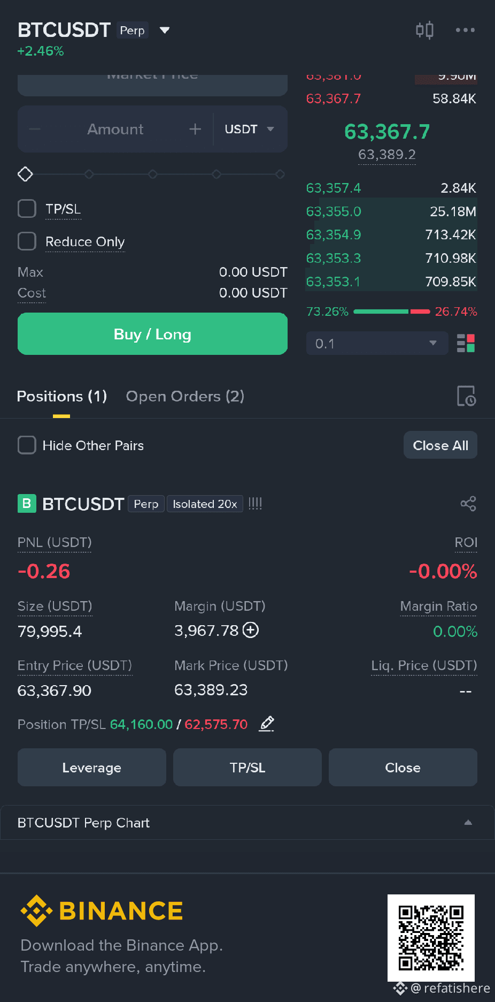Open the USDT unit dropdown
Image resolution: width=495 pixels, height=1002 pixels.
point(250,129)
